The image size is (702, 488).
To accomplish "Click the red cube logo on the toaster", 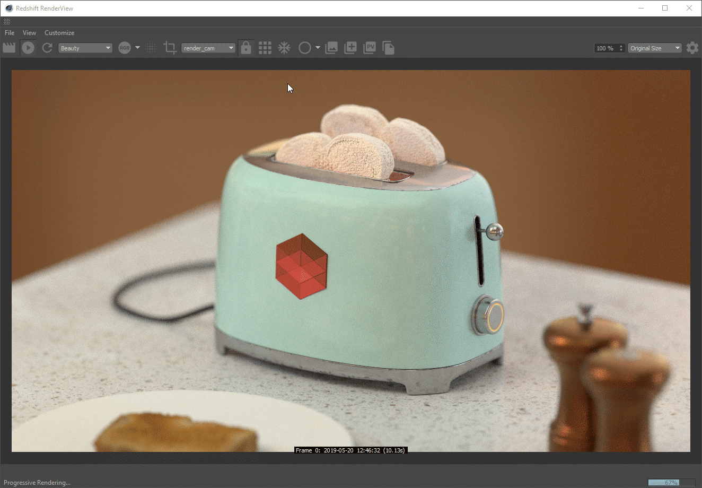I will click(x=302, y=266).
